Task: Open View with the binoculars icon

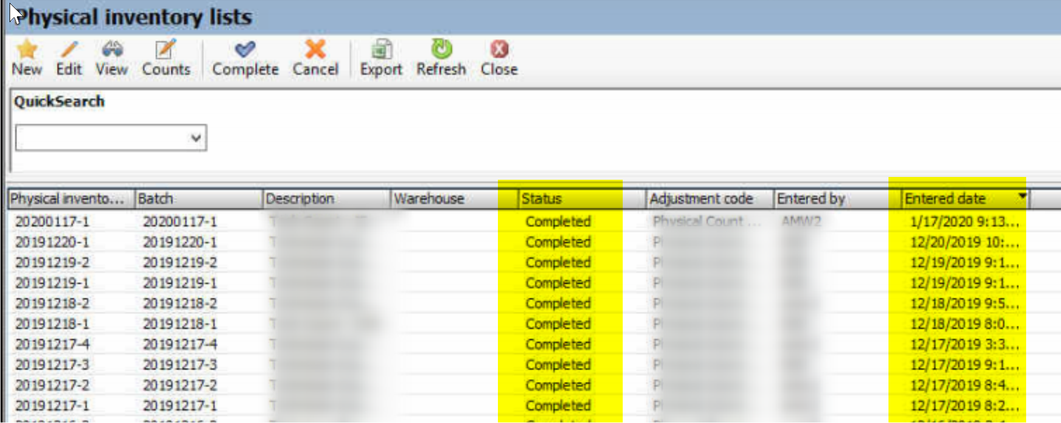Action: tap(112, 49)
